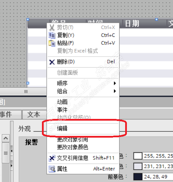The height and width of the screenshot is (182, 173).
Task: Expand the 顺序 submenu arrow
Action: pos(115,83)
